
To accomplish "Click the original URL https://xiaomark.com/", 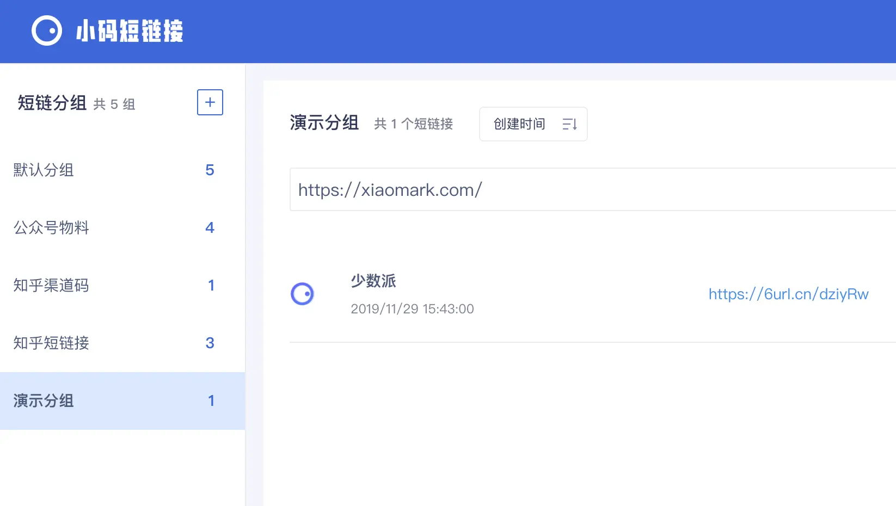I will [389, 190].
